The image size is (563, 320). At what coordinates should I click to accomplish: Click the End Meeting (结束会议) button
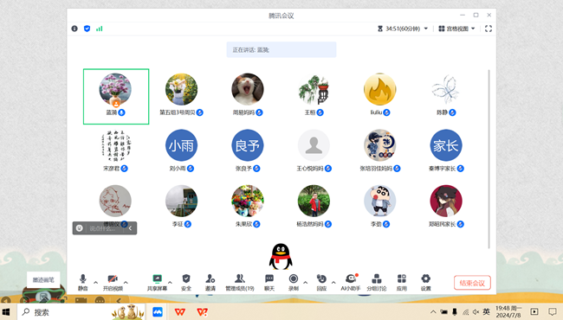[x=472, y=283]
